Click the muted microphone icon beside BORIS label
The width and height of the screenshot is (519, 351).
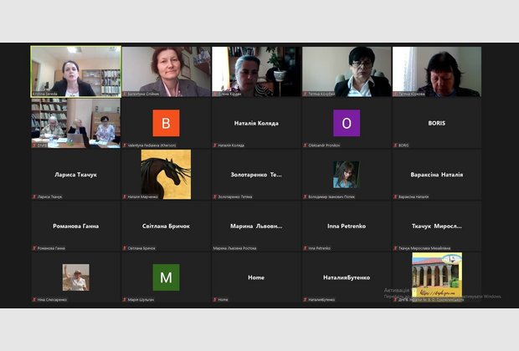coord(396,145)
